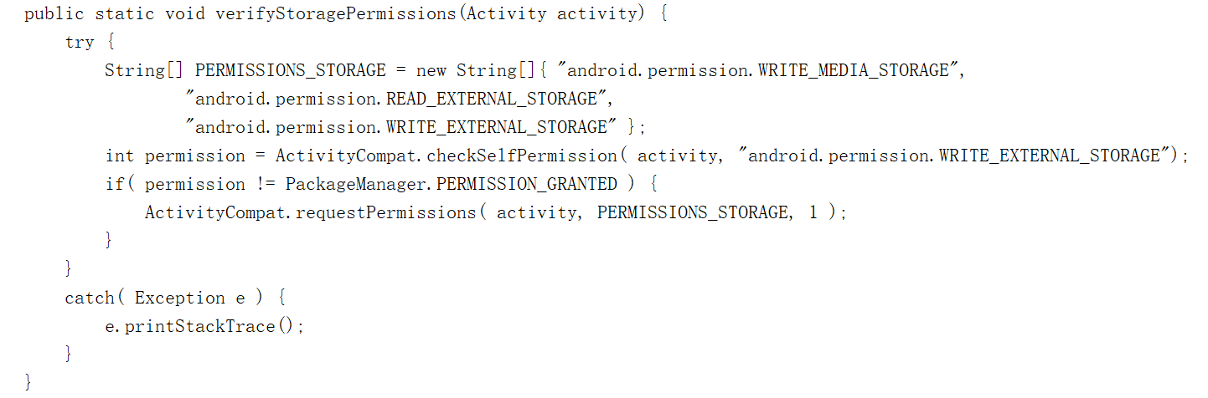
Task: Click the "if" keyword
Action: pos(114,184)
